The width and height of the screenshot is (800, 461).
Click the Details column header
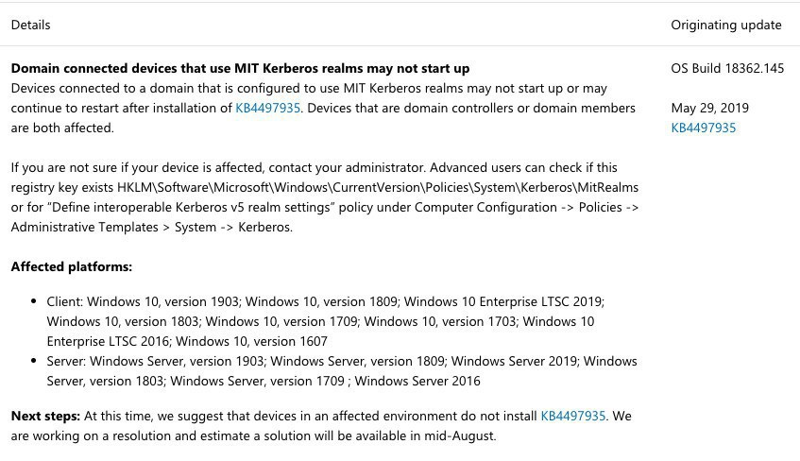31,25
